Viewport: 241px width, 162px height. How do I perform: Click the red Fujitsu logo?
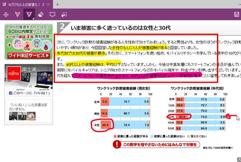pos(12,73)
